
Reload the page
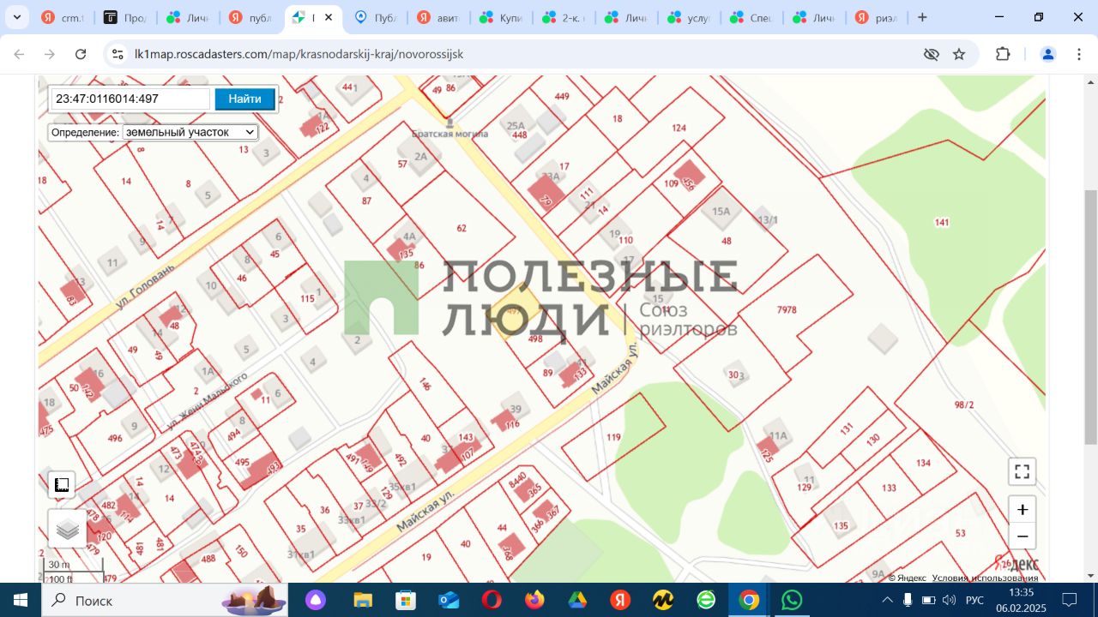pyautogui.click(x=81, y=54)
